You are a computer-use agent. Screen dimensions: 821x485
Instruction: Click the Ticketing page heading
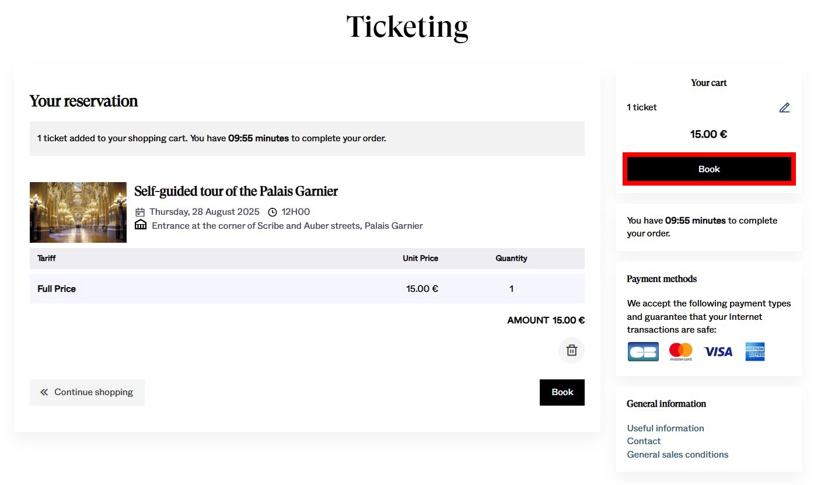407,27
